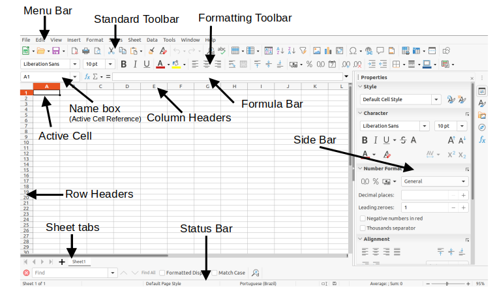
Task: Click the Insert Hyperlink icon
Action: [x=368, y=51]
